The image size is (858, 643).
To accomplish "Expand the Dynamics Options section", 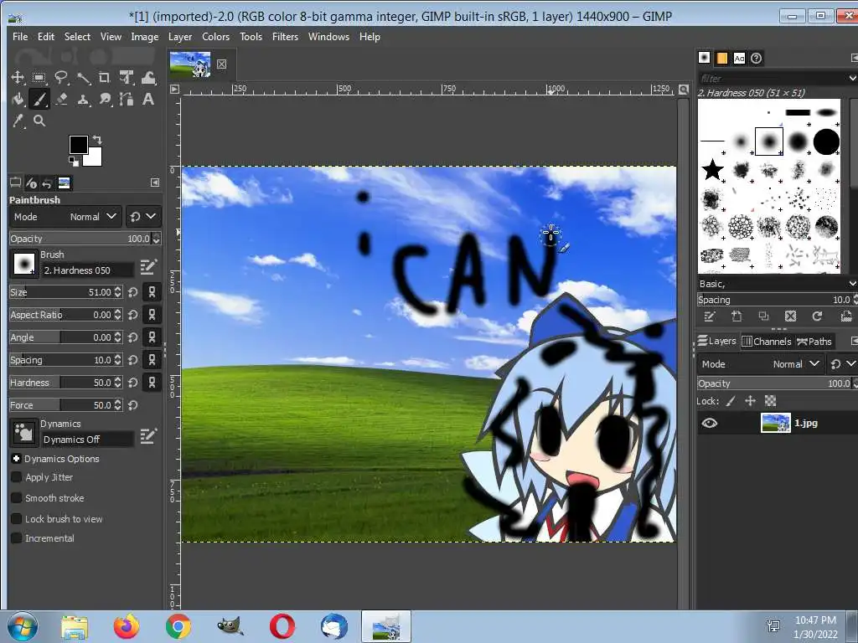I will (x=16, y=459).
